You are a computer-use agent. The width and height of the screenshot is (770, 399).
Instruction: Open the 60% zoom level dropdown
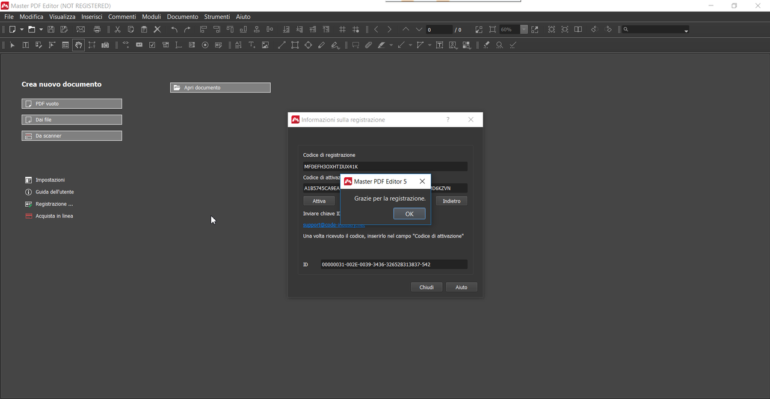point(524,29)
